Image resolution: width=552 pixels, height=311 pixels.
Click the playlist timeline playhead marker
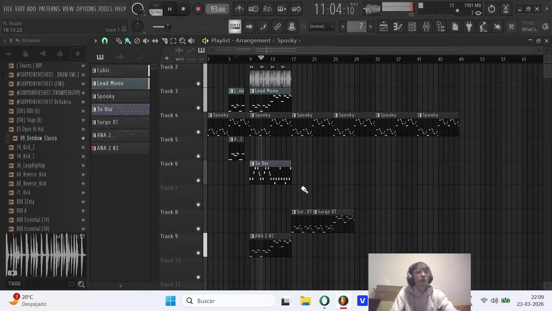[261, 58]
